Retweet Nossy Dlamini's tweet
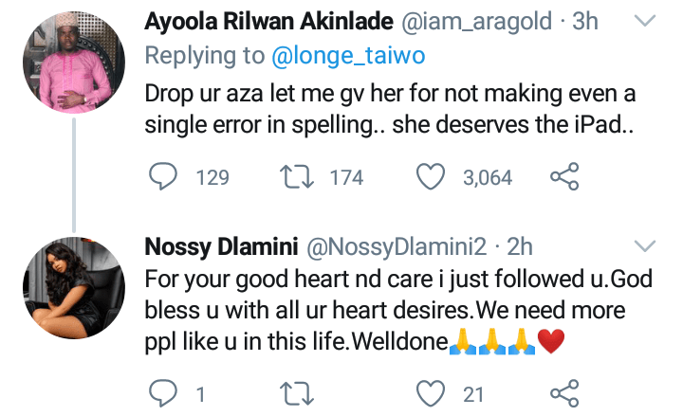 [x=301, y=390]
